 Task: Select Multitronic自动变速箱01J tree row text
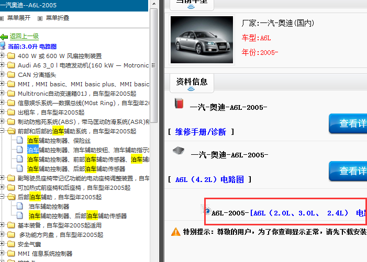[77, 94]
